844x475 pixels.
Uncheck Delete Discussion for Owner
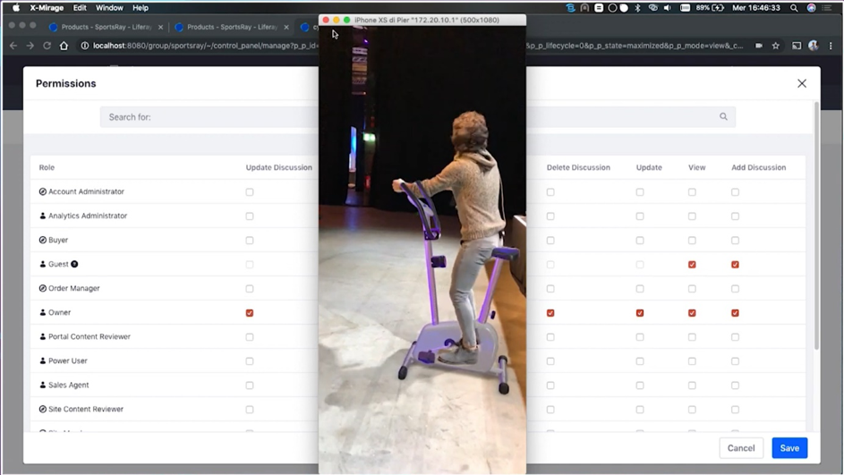coord(550,313)
